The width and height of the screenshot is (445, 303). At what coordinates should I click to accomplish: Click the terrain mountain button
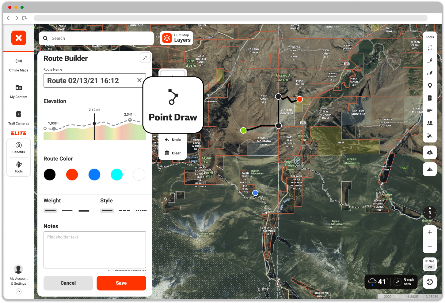coord(430,169)
